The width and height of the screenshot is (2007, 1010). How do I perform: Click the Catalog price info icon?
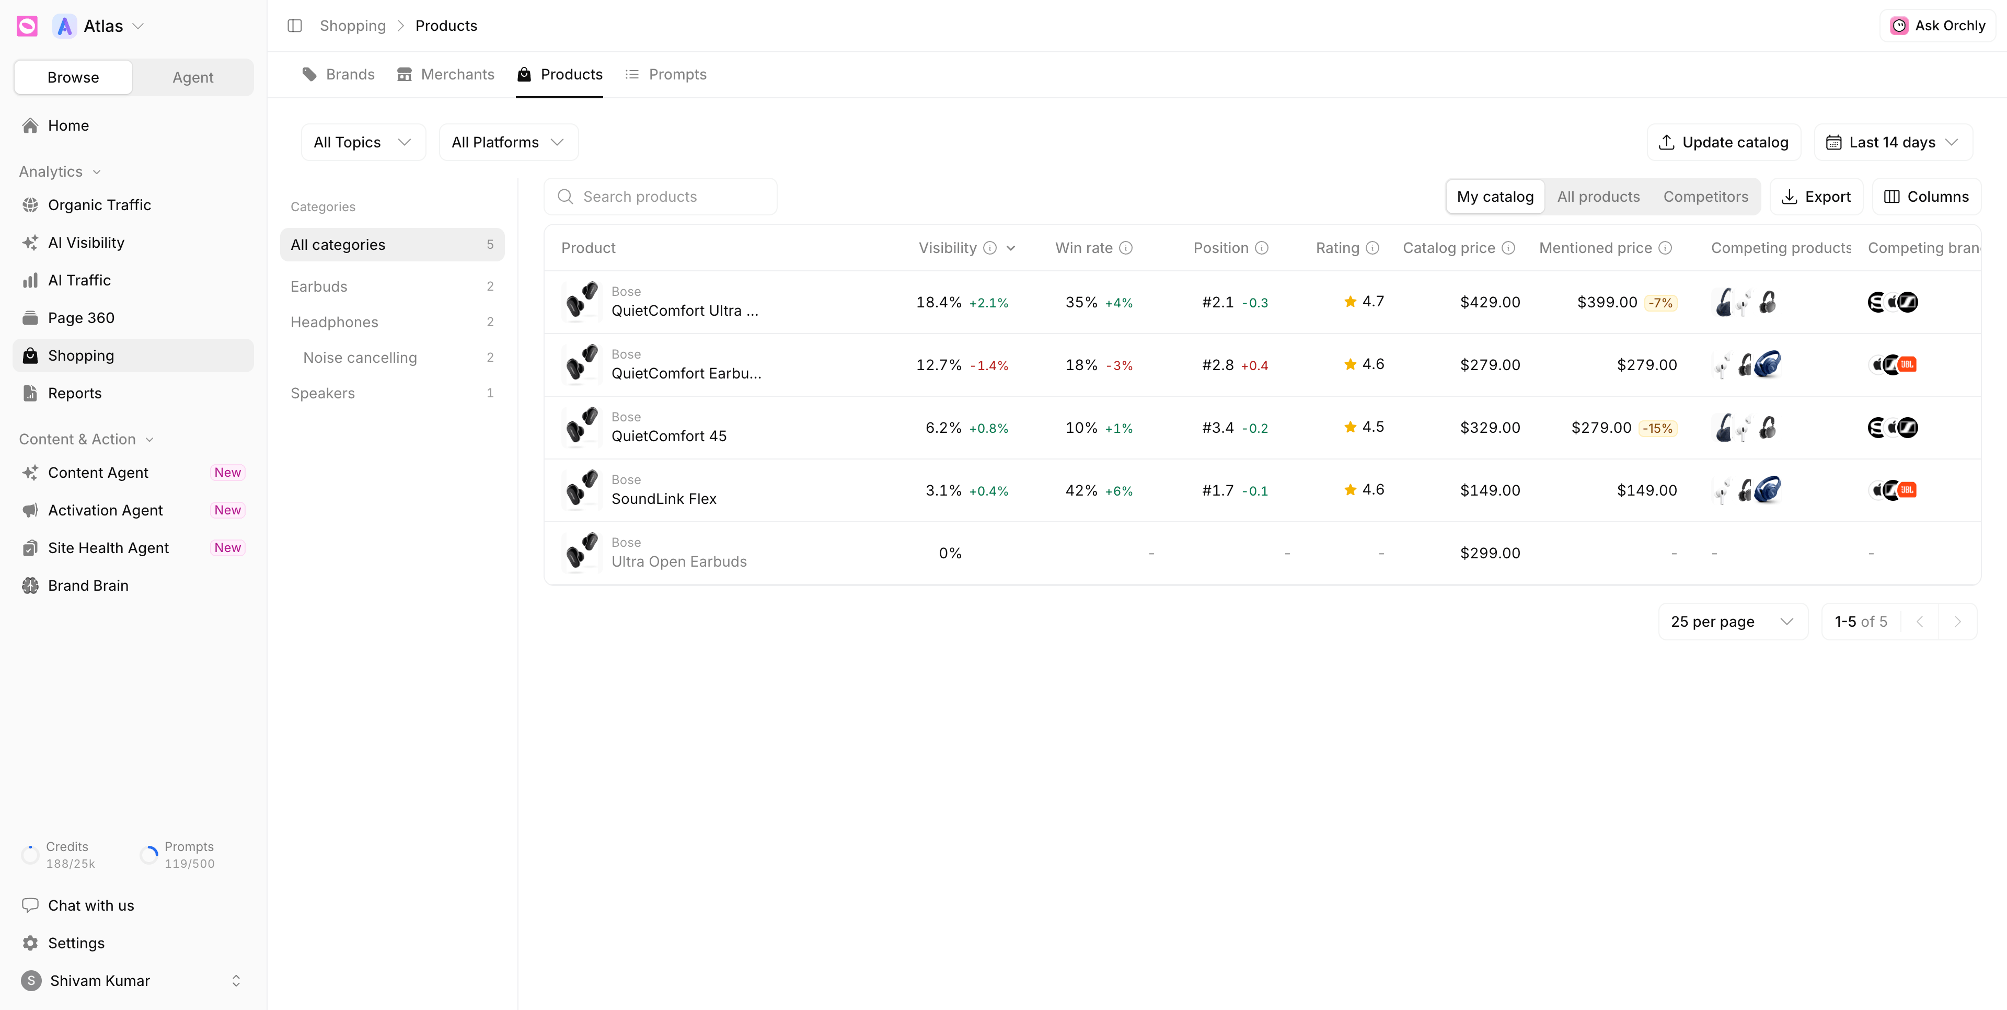coord(1508,248)
